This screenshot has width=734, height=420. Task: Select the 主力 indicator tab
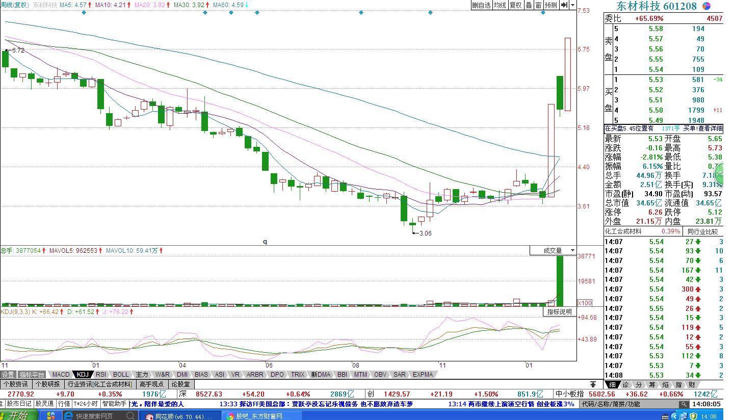point(142,375)
